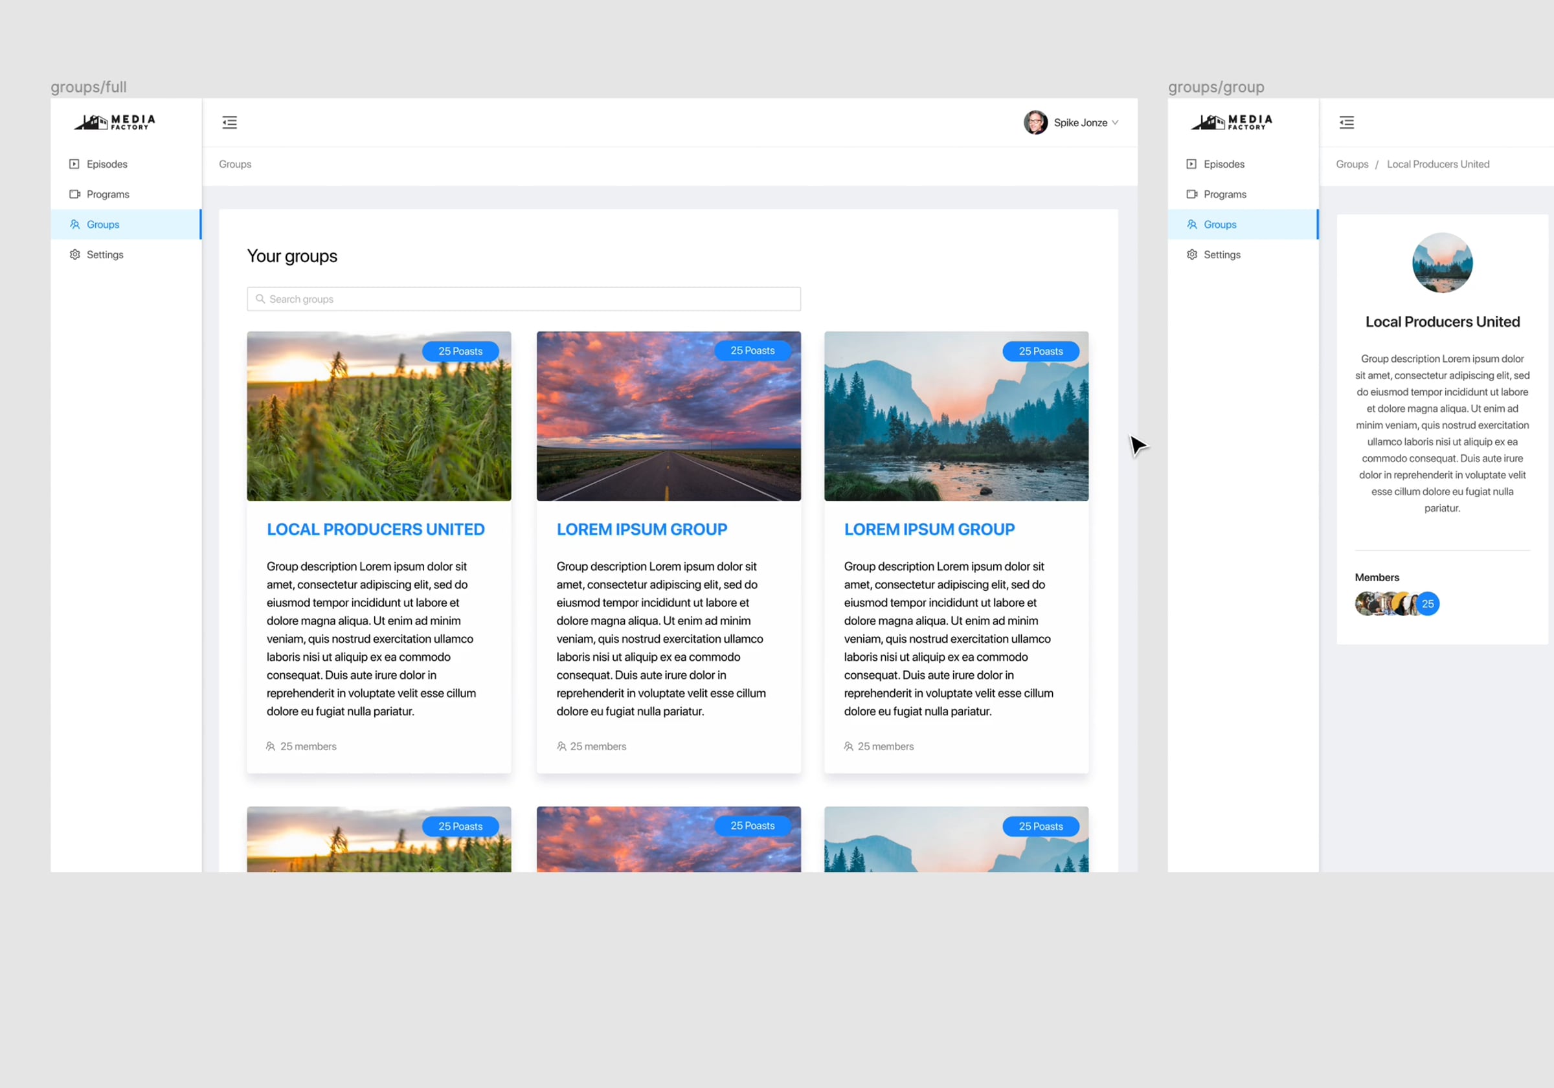Select Groups item in groups/full sidebar

pos(102,225)
